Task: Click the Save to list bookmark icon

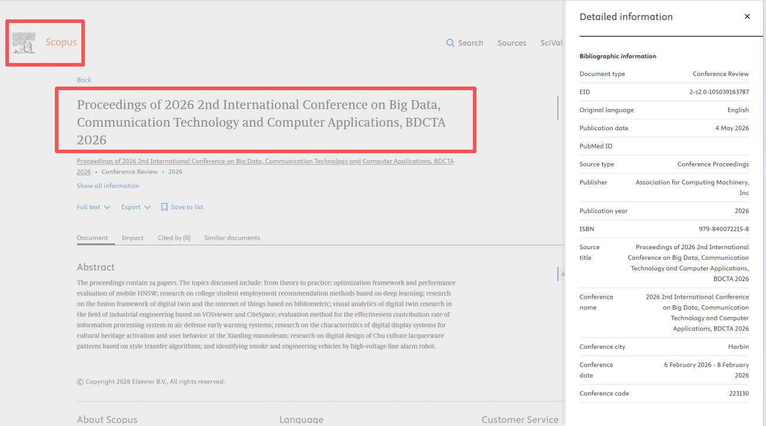Action: [x=165, y=207]
